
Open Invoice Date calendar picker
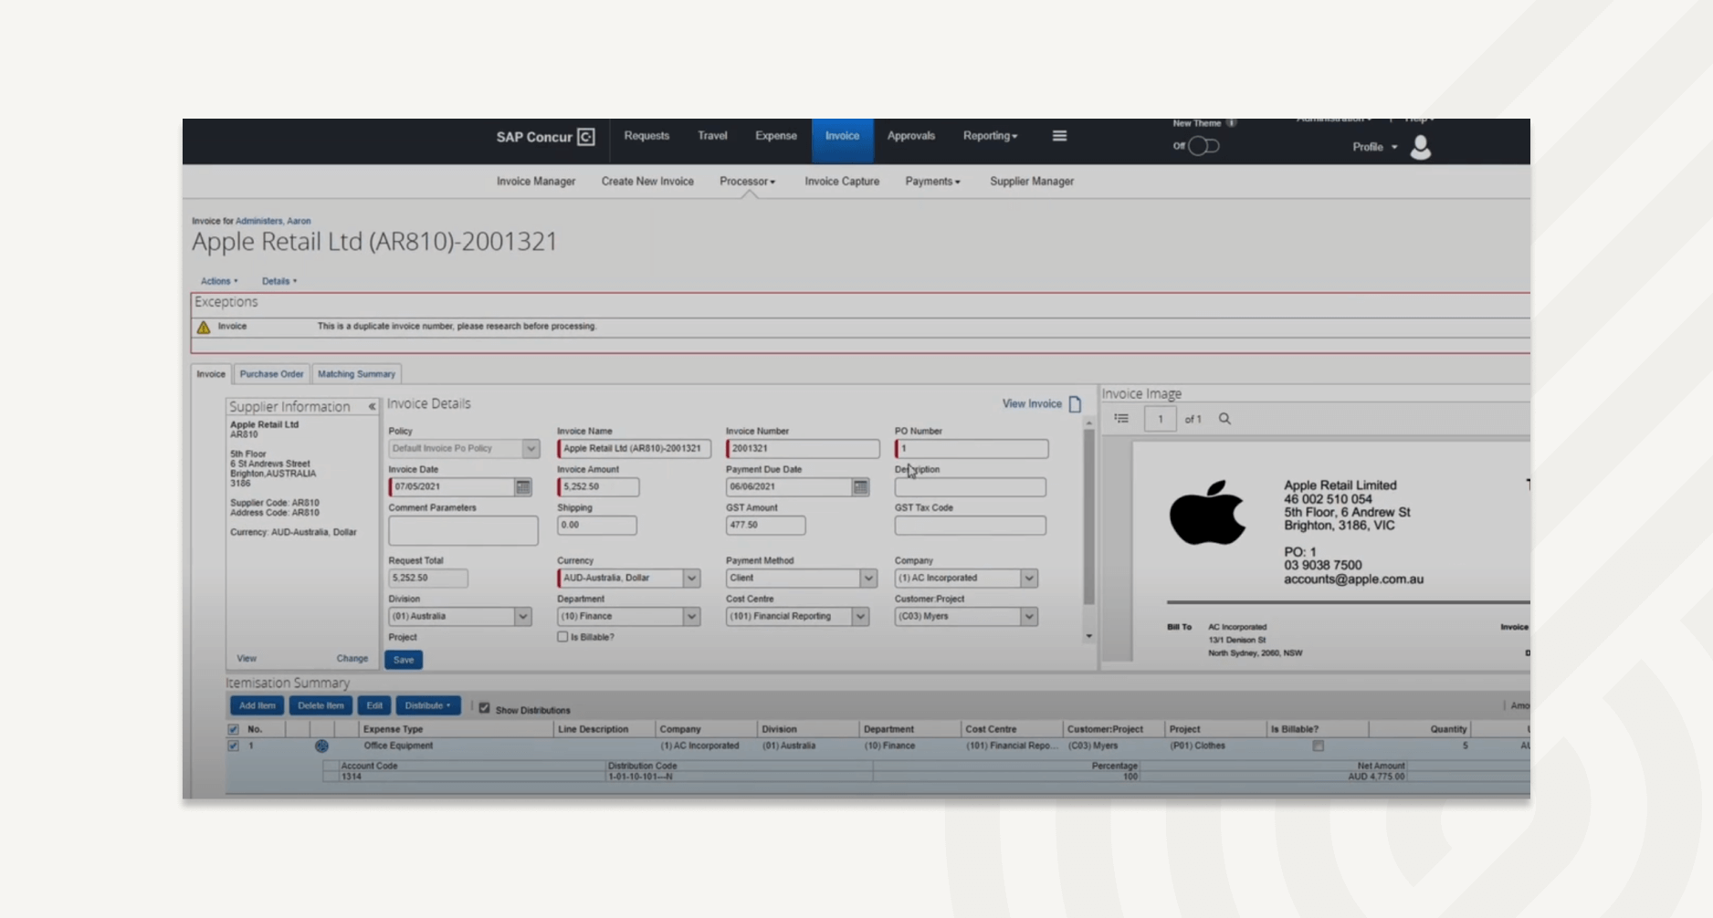[523, 487]
